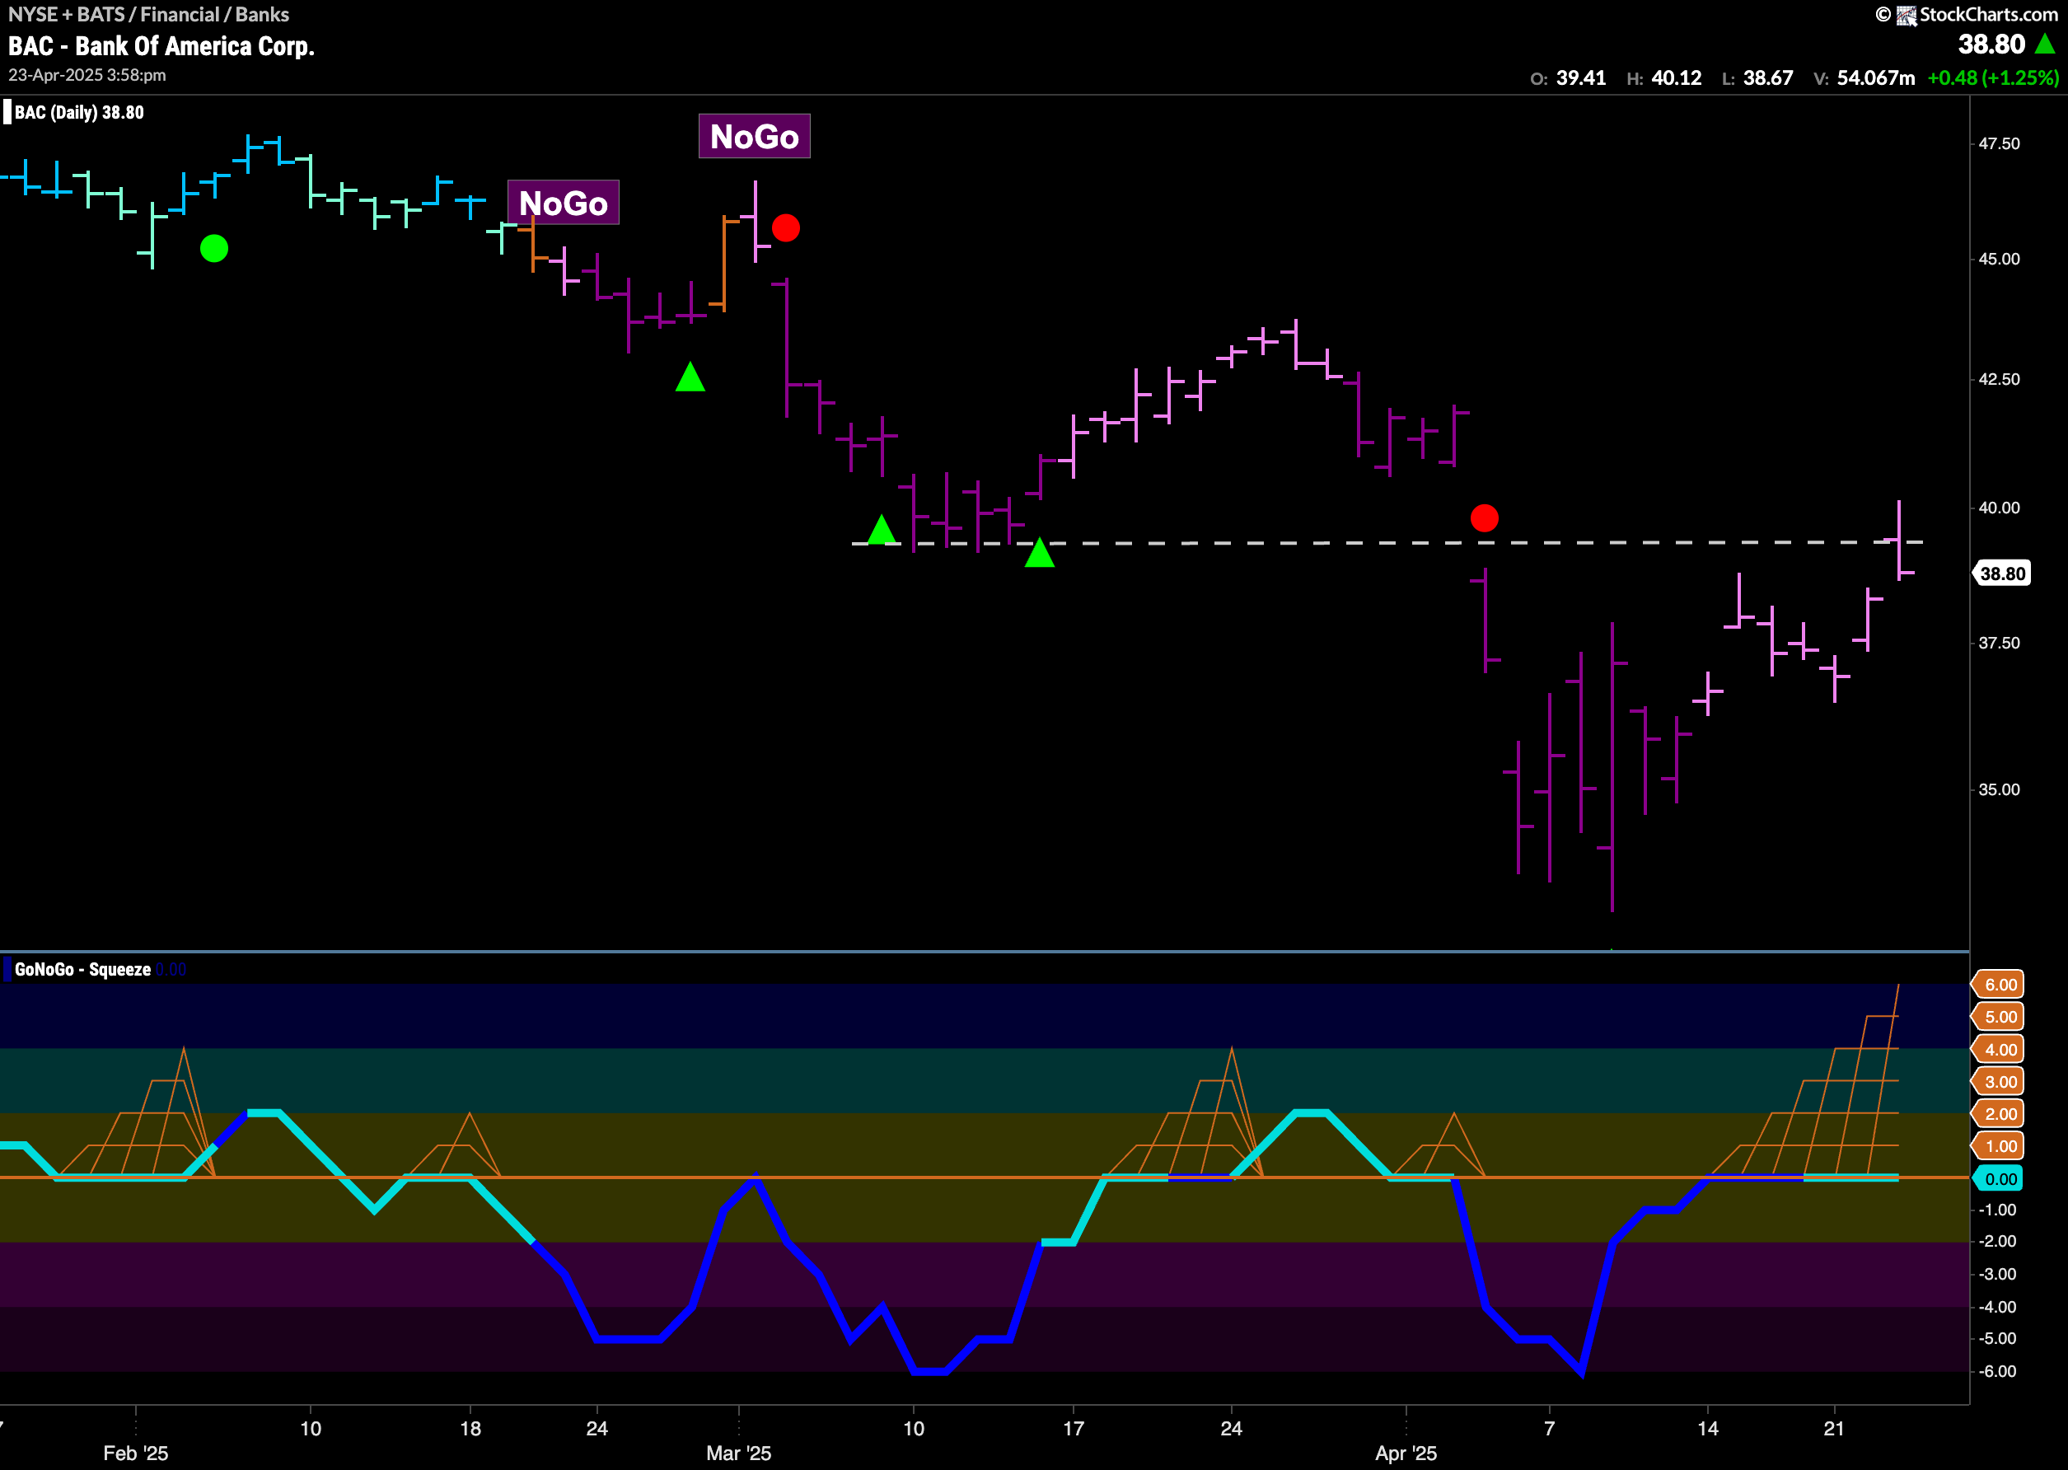The height and width of the screenshot is (1470, 2068).
Task: Click the upper NoGo label box
Action: coord(754,137)
